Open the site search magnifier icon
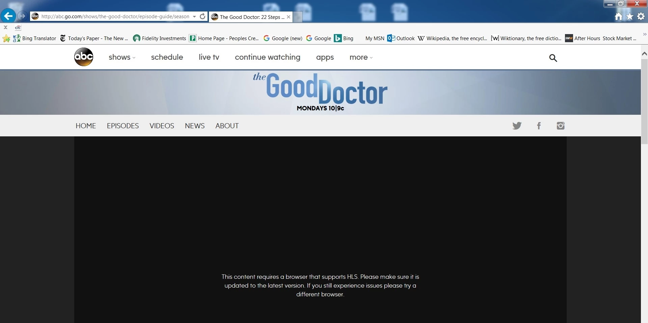Viewport: 648px width, 323px height. pos(553,58)
